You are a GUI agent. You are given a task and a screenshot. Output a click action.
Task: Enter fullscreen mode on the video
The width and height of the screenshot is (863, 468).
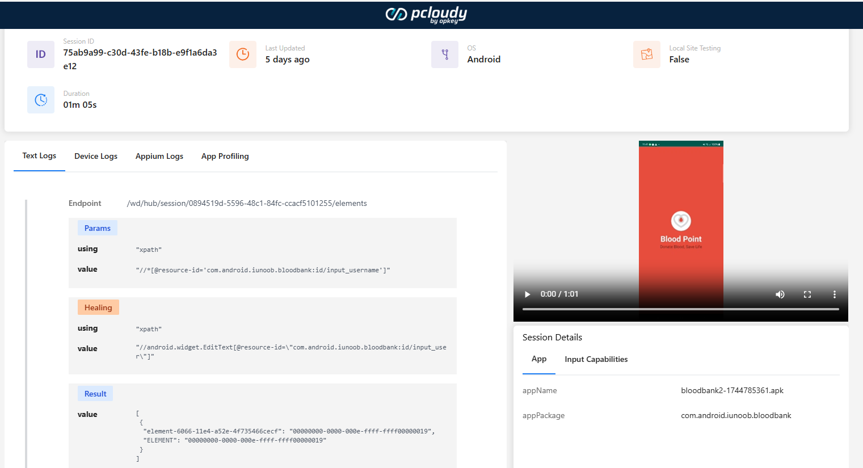[807, 294]
